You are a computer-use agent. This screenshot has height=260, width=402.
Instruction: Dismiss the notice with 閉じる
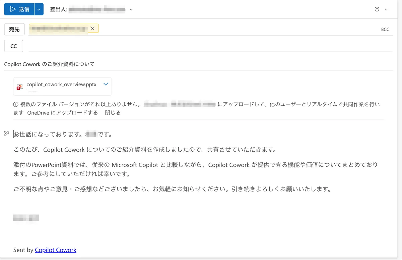tap(113, 113)
